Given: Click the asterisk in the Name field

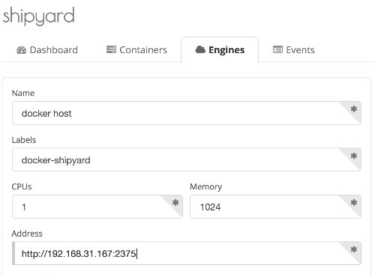Looking at the screenshot, I should tap(353, 109).
